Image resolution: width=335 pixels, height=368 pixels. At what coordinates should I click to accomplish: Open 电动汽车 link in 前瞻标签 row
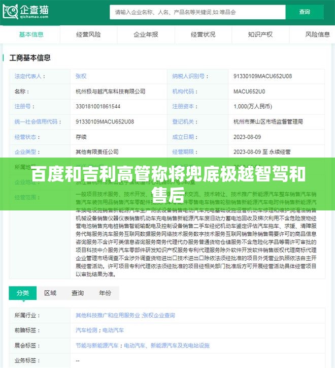tap(113, 330)
